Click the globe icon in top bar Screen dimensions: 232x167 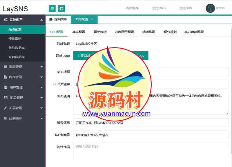[x=61, y=8]
